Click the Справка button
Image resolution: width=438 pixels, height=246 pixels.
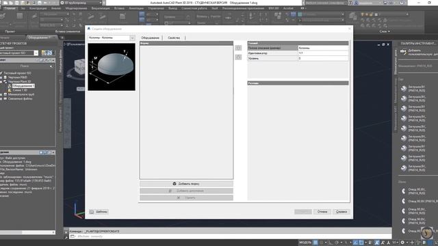[x=342, y=212]
